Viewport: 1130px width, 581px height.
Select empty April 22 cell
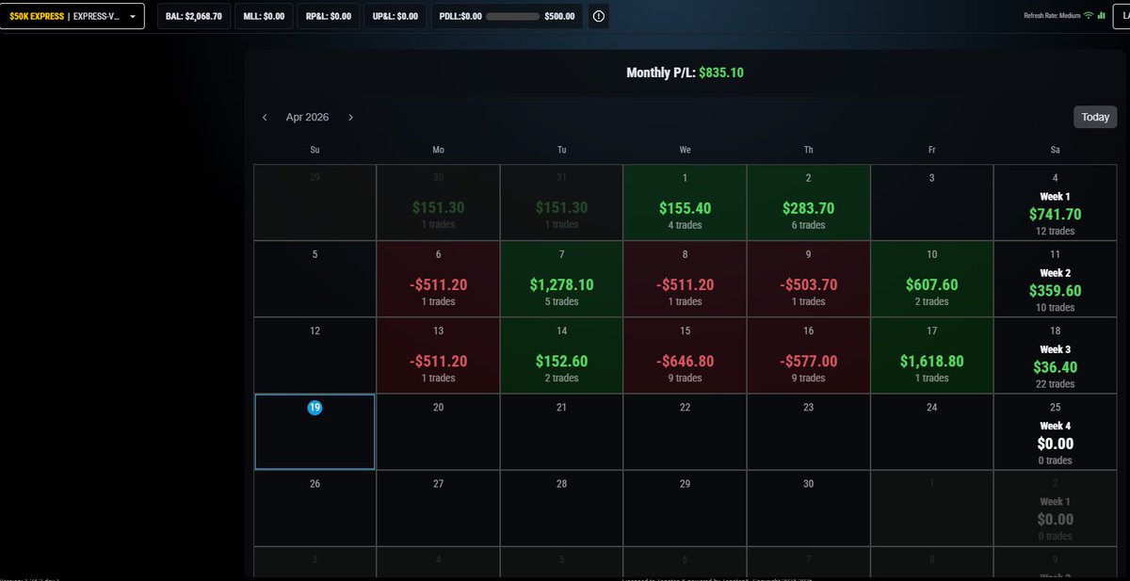(x=685, y=431)
